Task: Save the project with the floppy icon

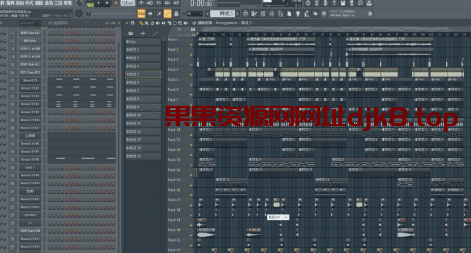Action: pyautogui.click(x=343, y=3)
